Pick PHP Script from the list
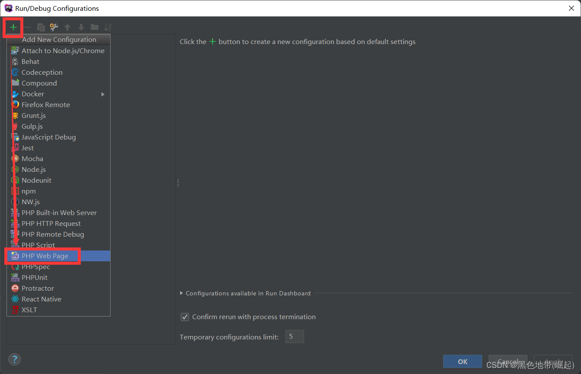The image size is (581, 374). point(59,245)
